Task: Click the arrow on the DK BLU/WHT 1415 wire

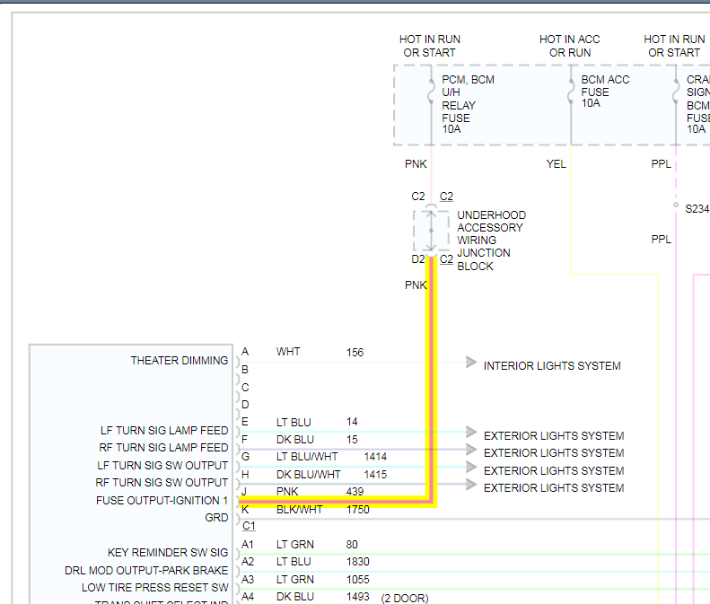Action: 471,485
